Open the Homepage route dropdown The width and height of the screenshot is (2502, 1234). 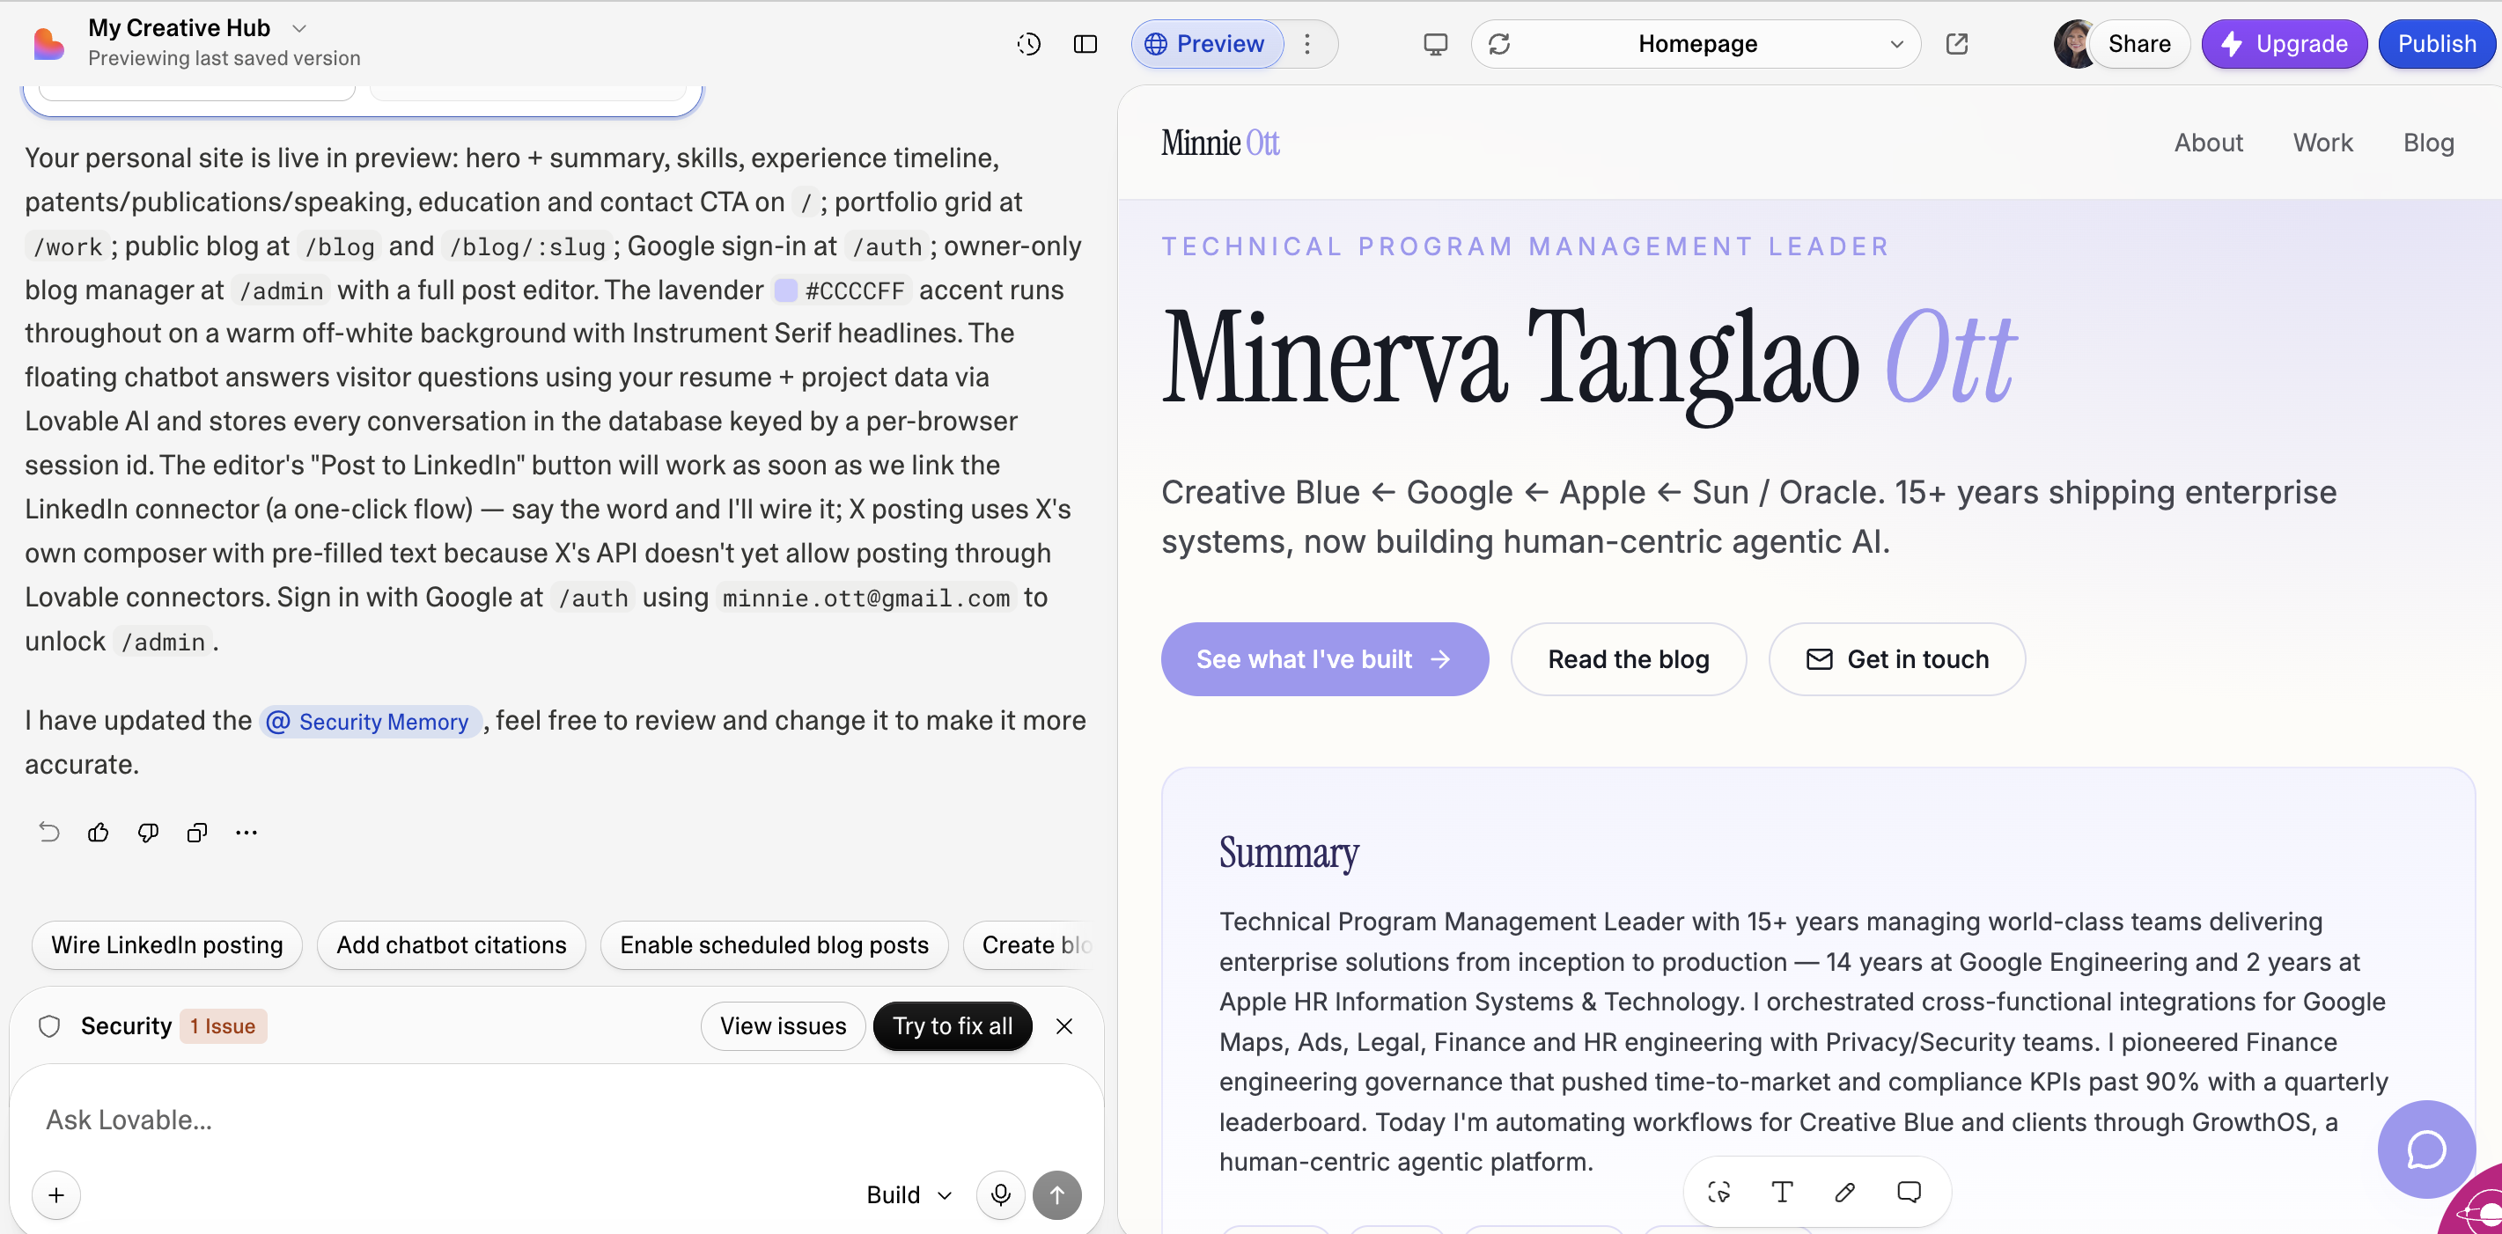click(1696, 44)
